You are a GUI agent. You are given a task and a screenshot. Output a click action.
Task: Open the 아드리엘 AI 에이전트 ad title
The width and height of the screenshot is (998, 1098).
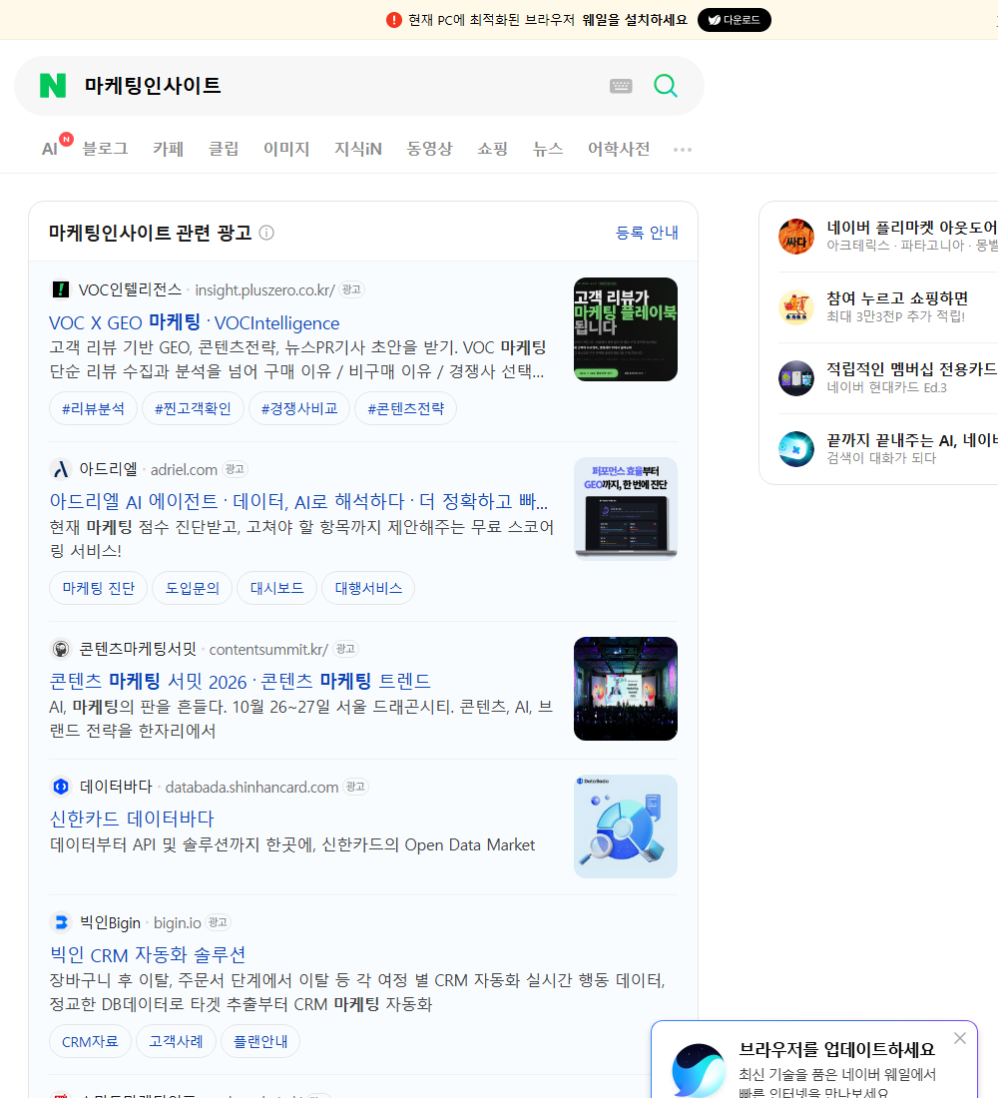point(298,501)
